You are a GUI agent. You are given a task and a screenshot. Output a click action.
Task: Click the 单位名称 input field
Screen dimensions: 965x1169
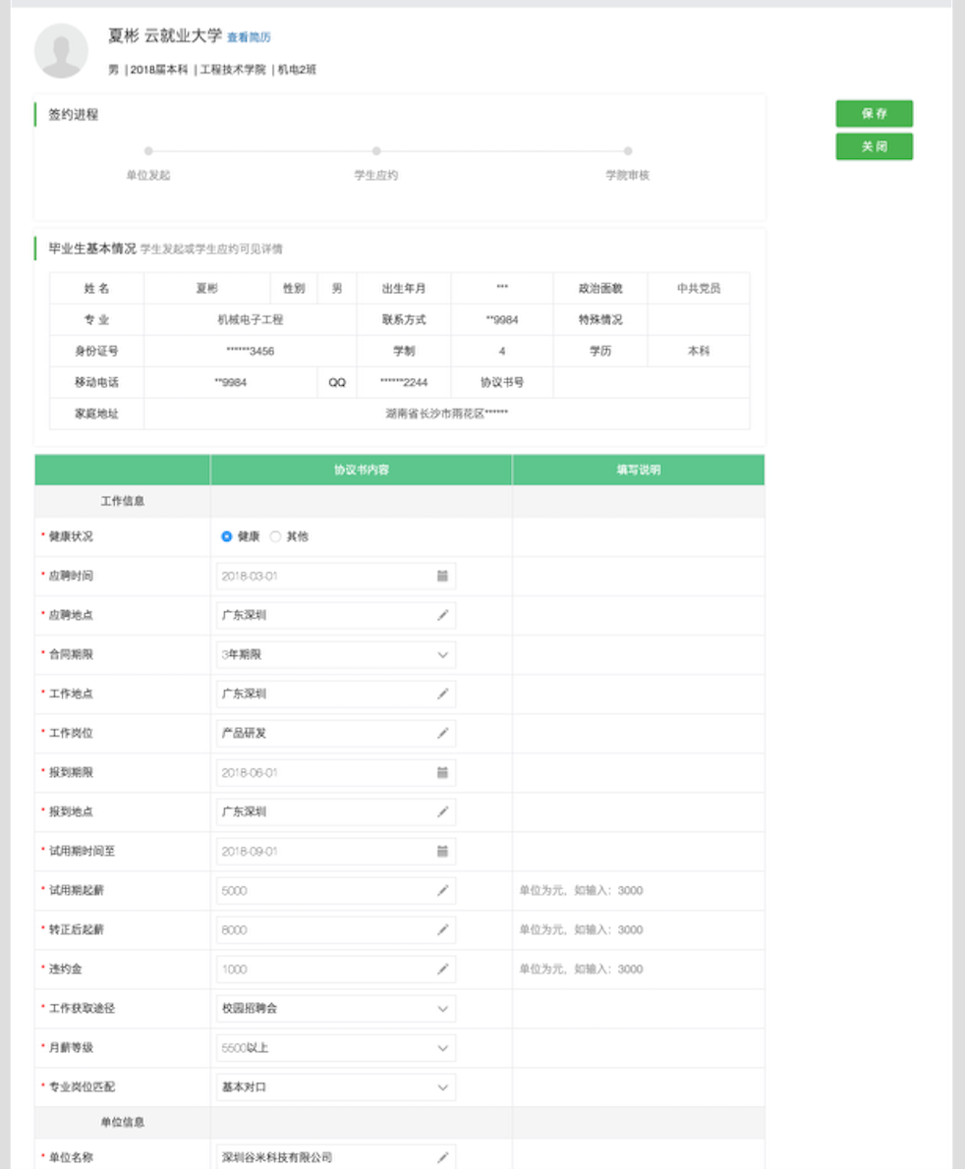coord(324,1157)
